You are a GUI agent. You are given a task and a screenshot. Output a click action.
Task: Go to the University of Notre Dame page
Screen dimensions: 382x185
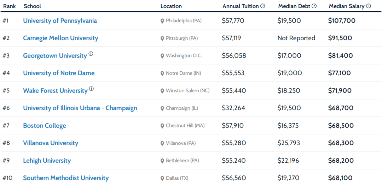click(59, 73)
